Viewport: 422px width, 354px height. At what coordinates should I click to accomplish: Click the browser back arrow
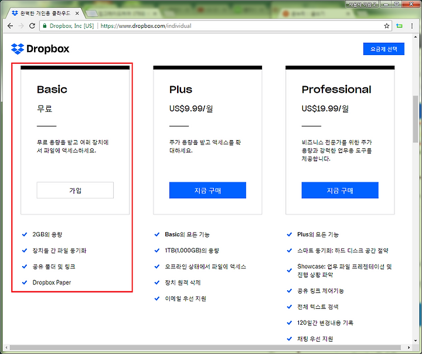[10, 26]
